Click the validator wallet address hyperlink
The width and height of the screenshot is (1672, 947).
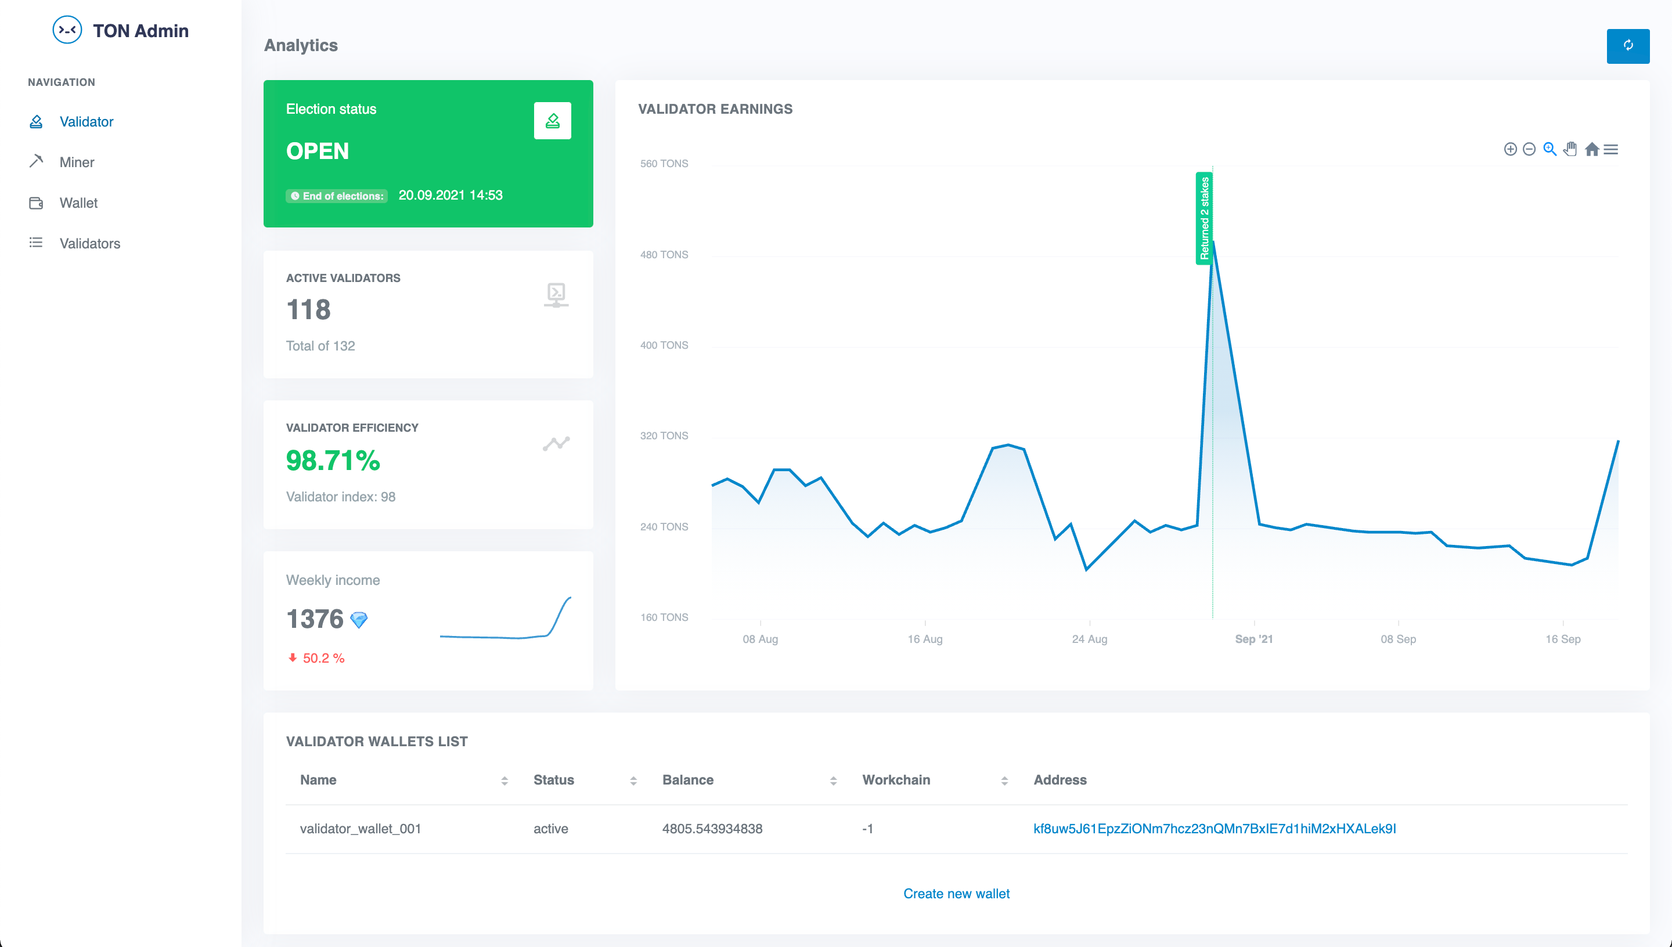(1215, 827)
